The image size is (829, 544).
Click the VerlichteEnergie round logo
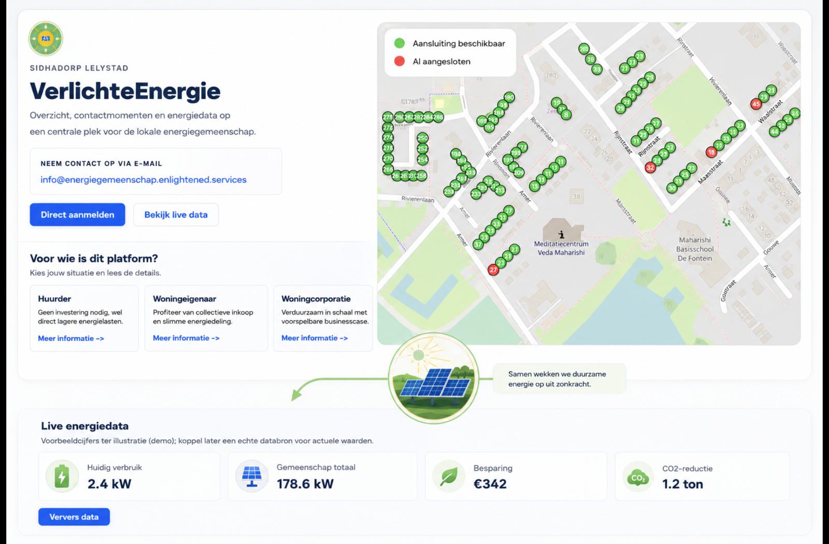[46, 39]
